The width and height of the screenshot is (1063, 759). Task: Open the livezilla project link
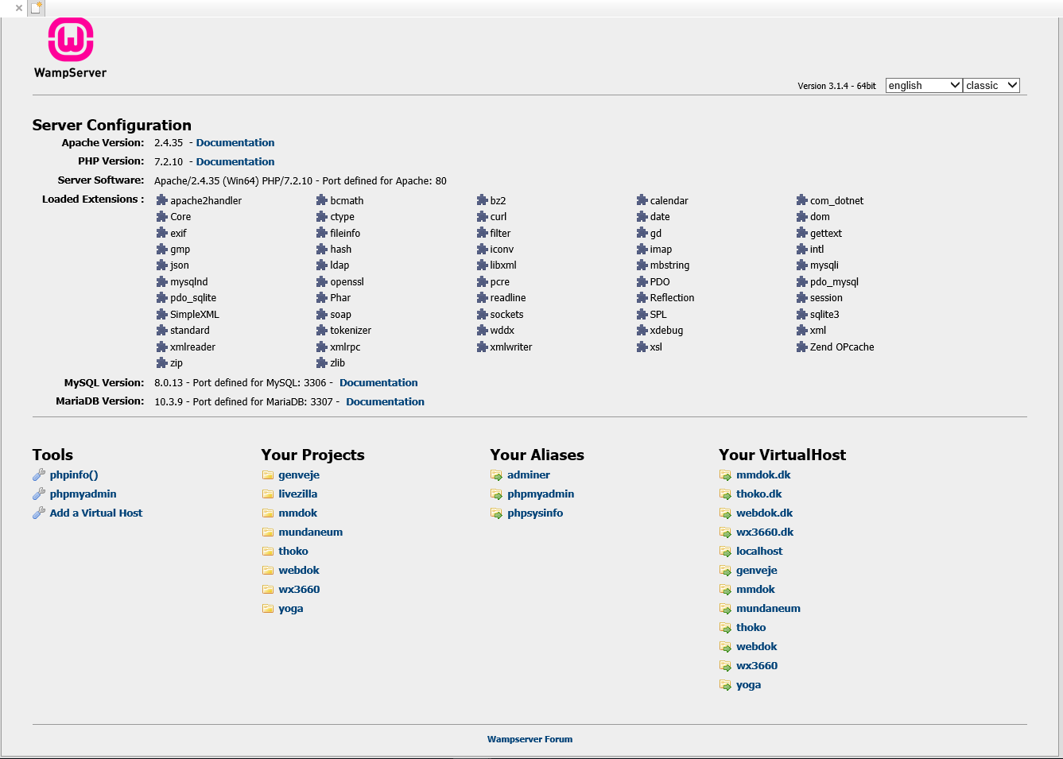point(298,494)
